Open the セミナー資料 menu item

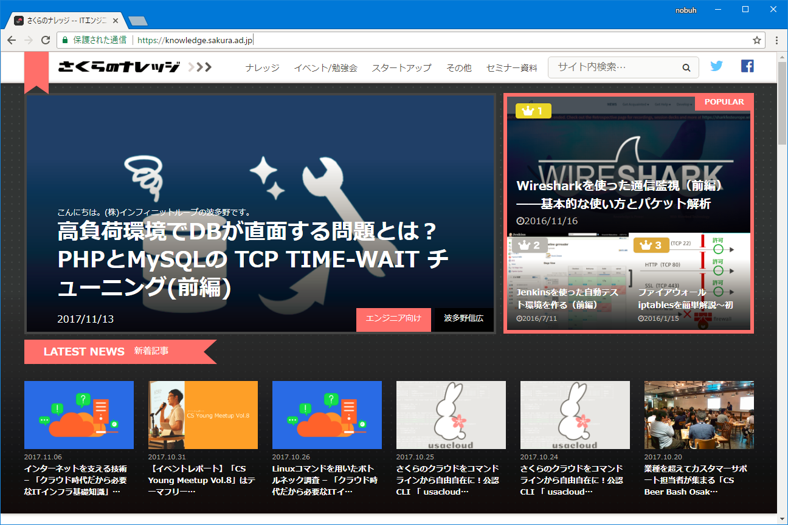[511, 68]
